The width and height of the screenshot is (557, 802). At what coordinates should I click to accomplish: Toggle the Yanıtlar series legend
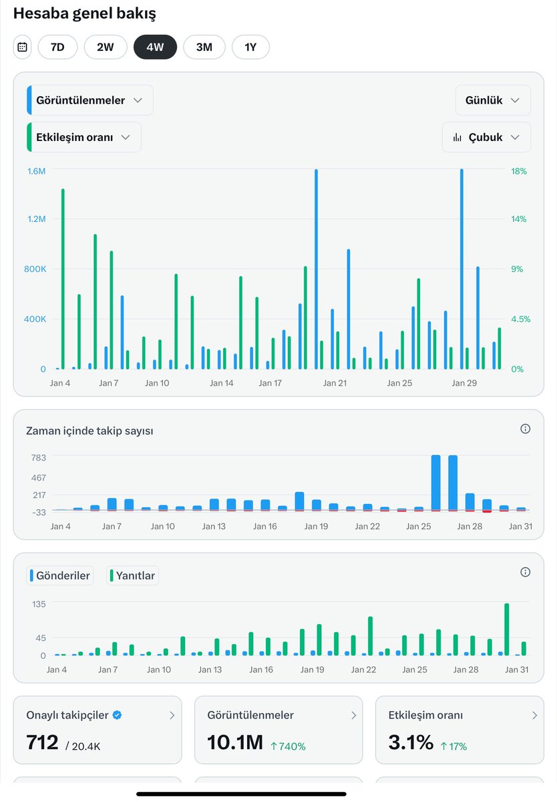click(133, 575)
